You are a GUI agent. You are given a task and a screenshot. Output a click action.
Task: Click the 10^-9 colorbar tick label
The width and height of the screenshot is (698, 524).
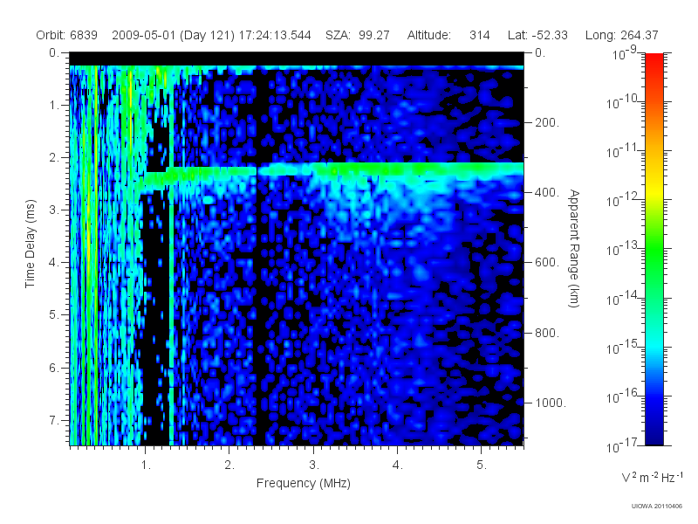tap(624, 54)
